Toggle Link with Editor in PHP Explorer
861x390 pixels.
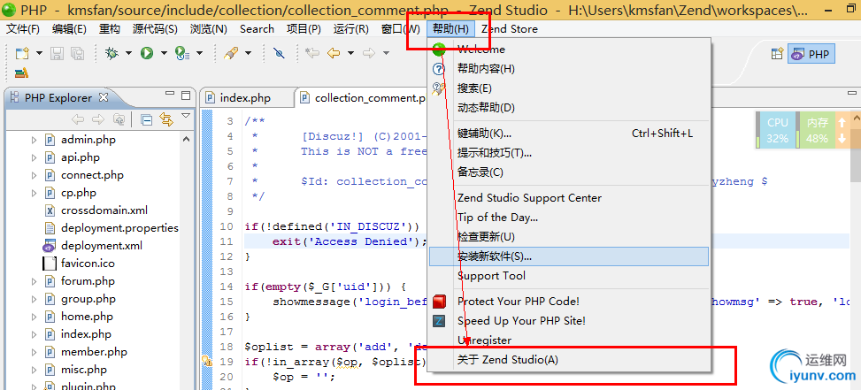(165, 119)
